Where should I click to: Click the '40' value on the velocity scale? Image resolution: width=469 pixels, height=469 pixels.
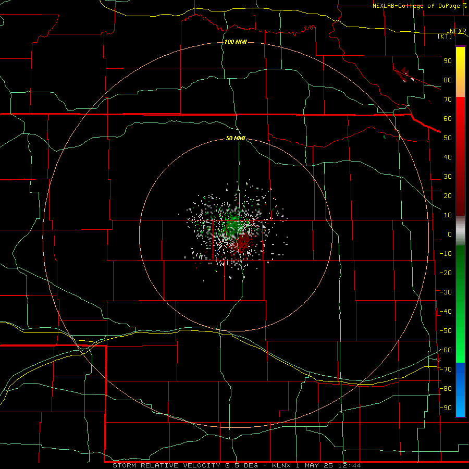pos(448,157)
